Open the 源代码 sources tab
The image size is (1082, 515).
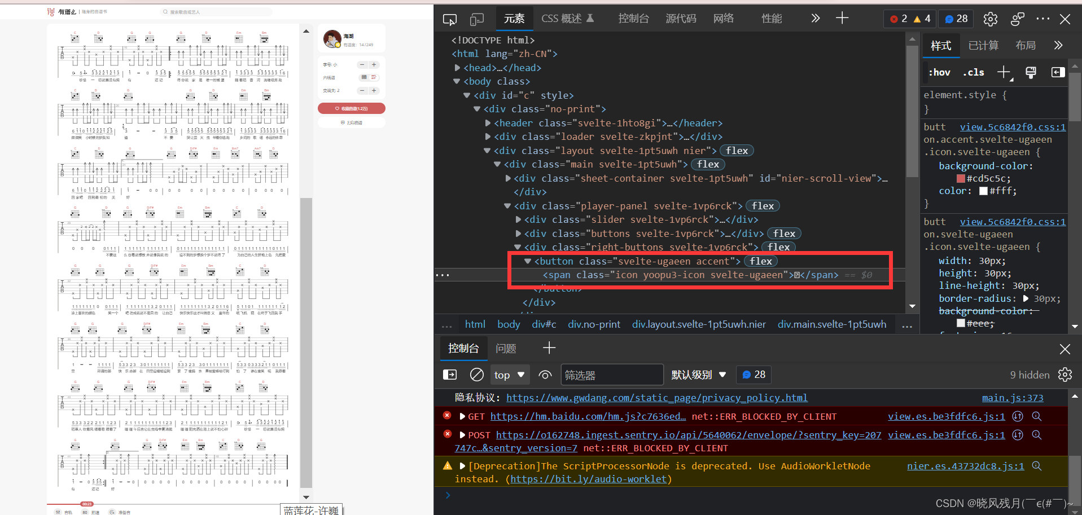pyautogui.click(x=681, y=19)
